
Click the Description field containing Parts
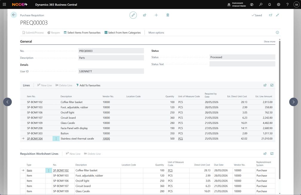[111, 58]
